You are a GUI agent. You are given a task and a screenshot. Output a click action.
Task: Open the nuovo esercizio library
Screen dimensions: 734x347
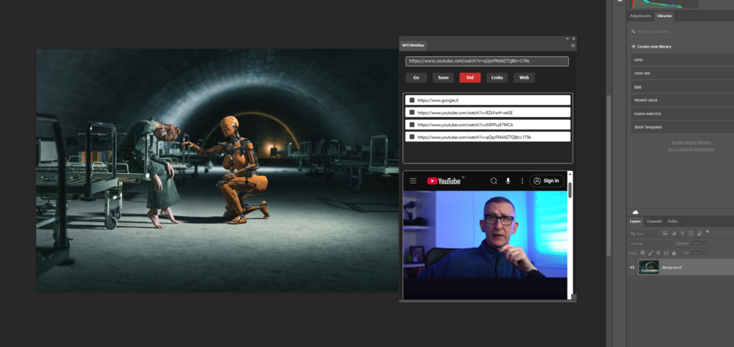(682, 113)
